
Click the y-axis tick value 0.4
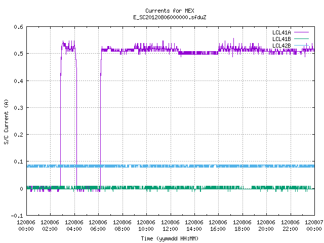tap(19, 81)
